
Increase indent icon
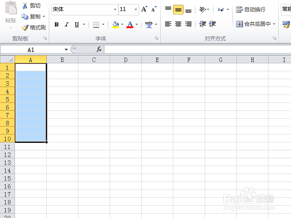212,24
